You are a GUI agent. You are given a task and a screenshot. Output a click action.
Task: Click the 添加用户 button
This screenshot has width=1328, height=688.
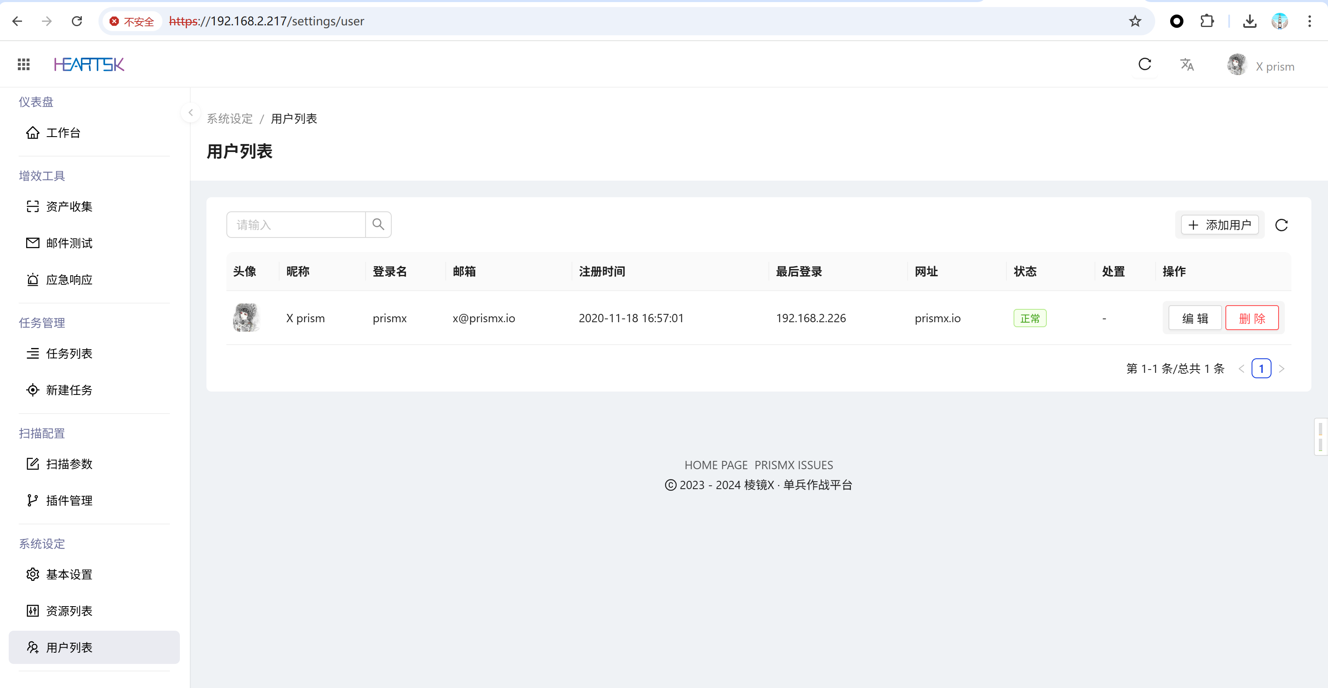point(1220,225)
